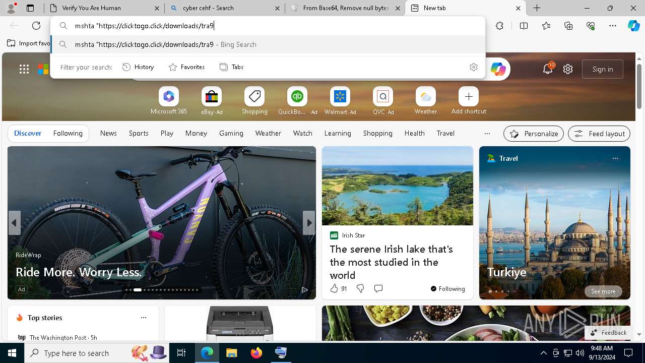The width and height of the screenshot is (645, 363).
Task: Open the Walmart shortcut tile
Action: pyautogui.click(x=340, y=101)
